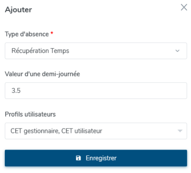Focus the Valeur d'une demi-journée input field
The height and width of the screenshot is (173, 191).
(x=96, y=91)
